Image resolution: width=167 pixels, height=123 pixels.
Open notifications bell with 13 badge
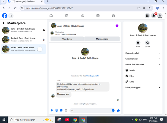tap(154, 16)
